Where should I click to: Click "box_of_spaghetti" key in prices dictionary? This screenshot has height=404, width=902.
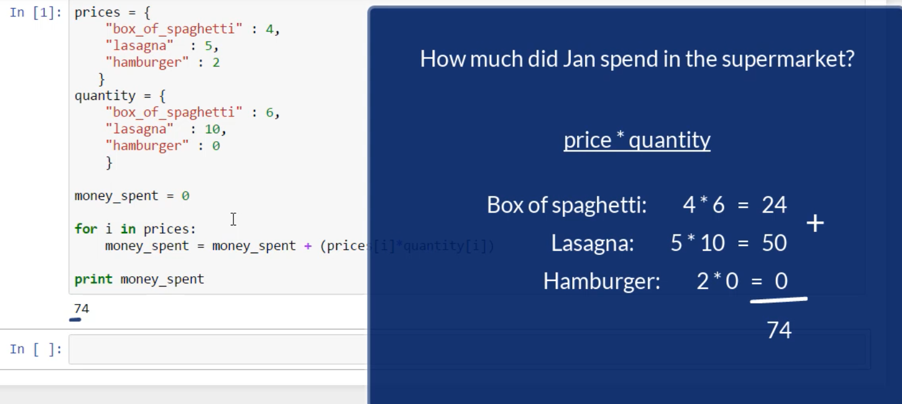tap(173, 29)
